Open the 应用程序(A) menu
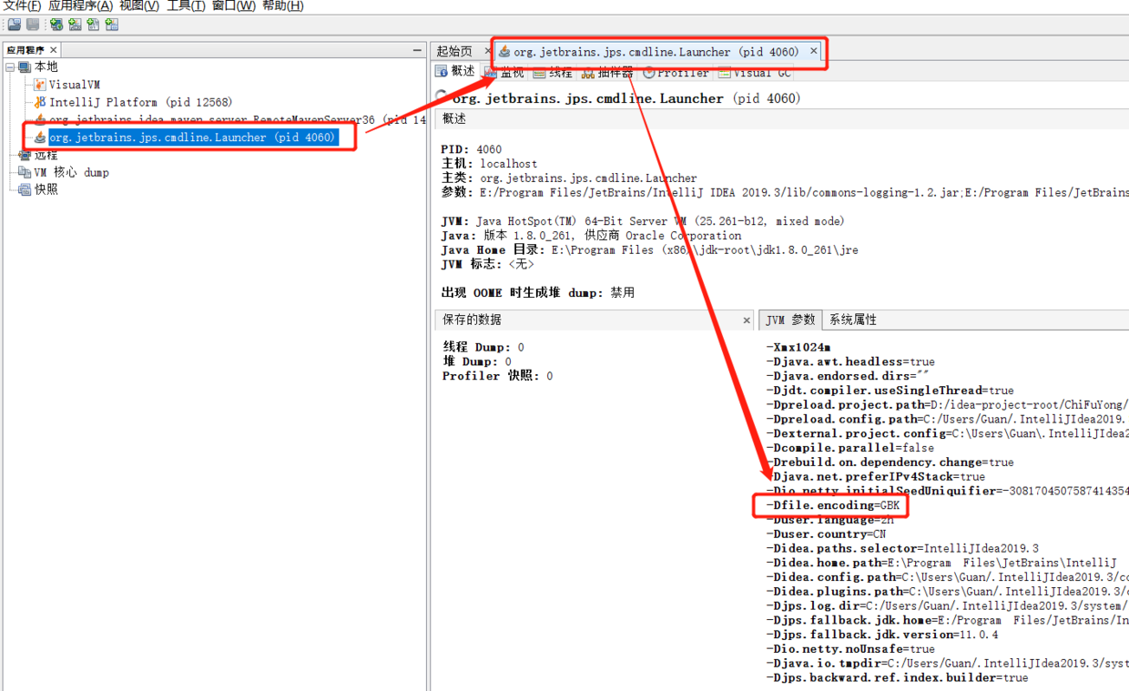 [x=81, y=6]
